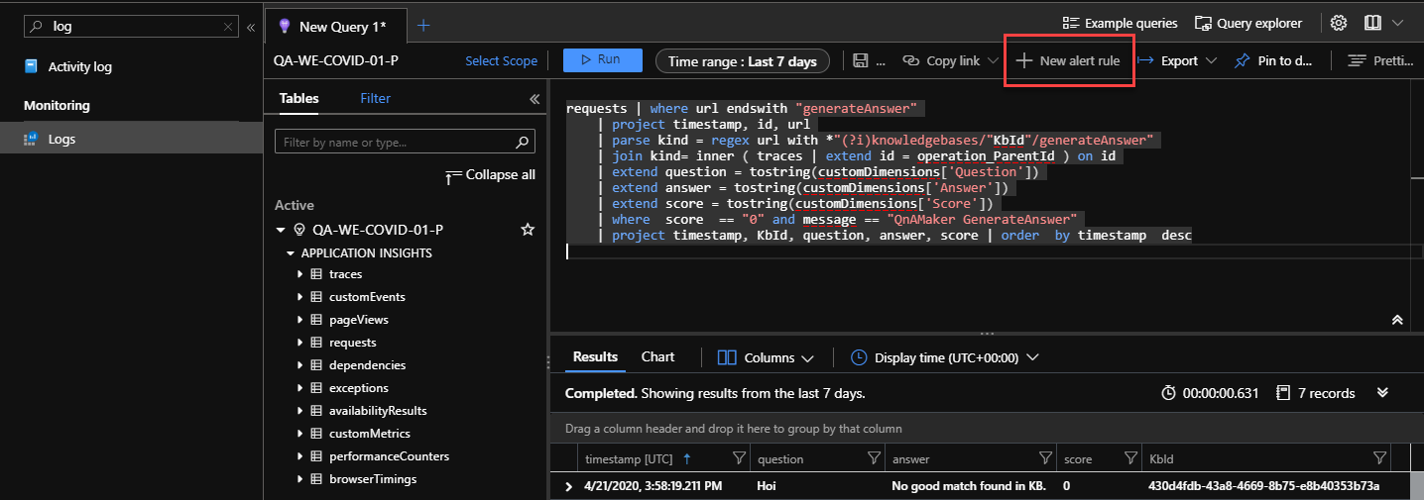Image resolution: width=1424 pixels, height=500 pixels.
Task: Switch to Results tab
Action: pyautogui.click(x=595, y=357)
